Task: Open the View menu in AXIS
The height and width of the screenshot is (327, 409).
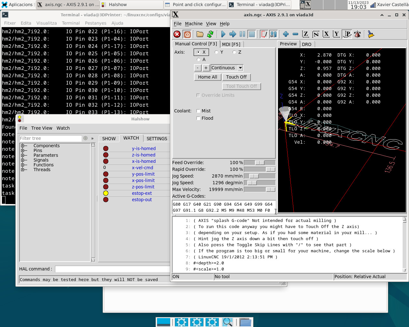Action: [x=211, y=24]
